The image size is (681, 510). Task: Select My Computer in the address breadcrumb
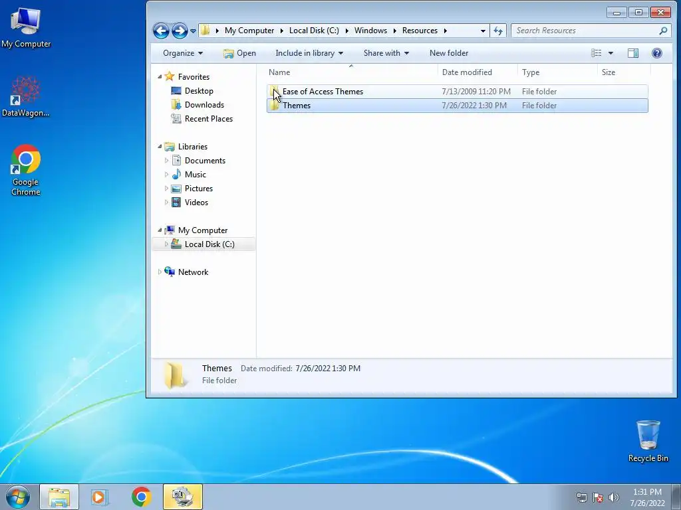[x=249, y=31]
